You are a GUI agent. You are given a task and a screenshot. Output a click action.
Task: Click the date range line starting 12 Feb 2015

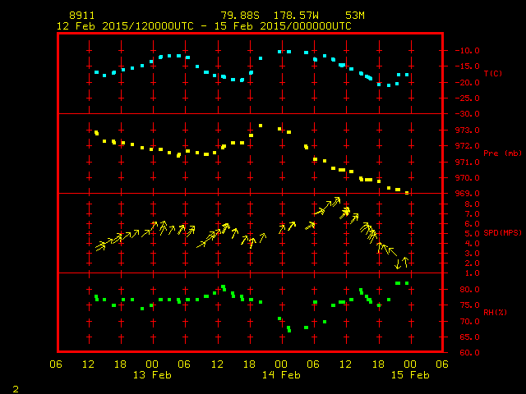pyautogui.click(x=204, y=26)
